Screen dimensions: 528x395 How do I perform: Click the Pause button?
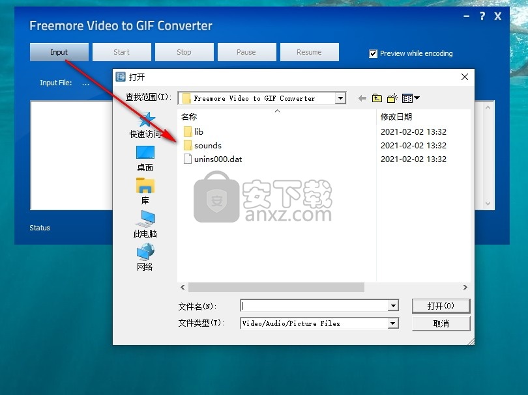[246, 52]
